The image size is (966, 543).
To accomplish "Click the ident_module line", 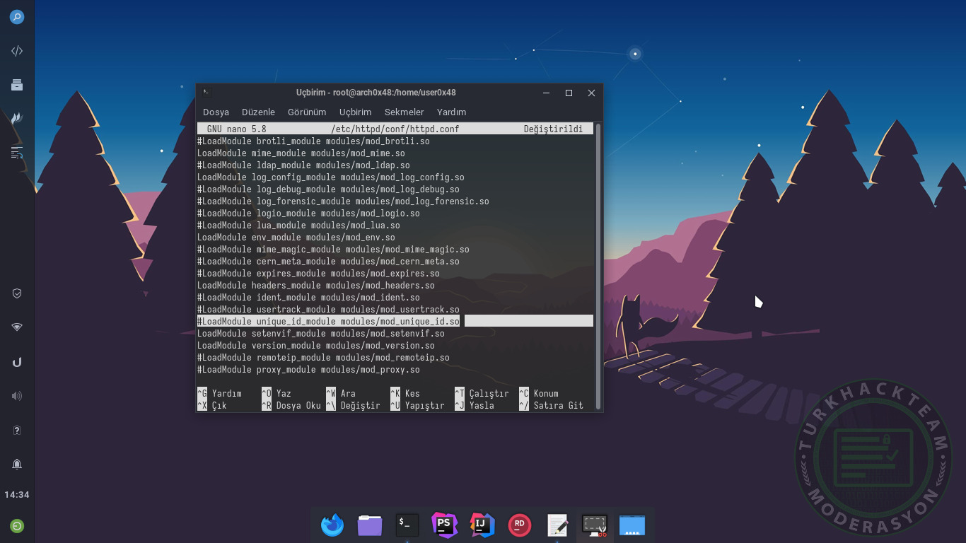I will point(308,297).
